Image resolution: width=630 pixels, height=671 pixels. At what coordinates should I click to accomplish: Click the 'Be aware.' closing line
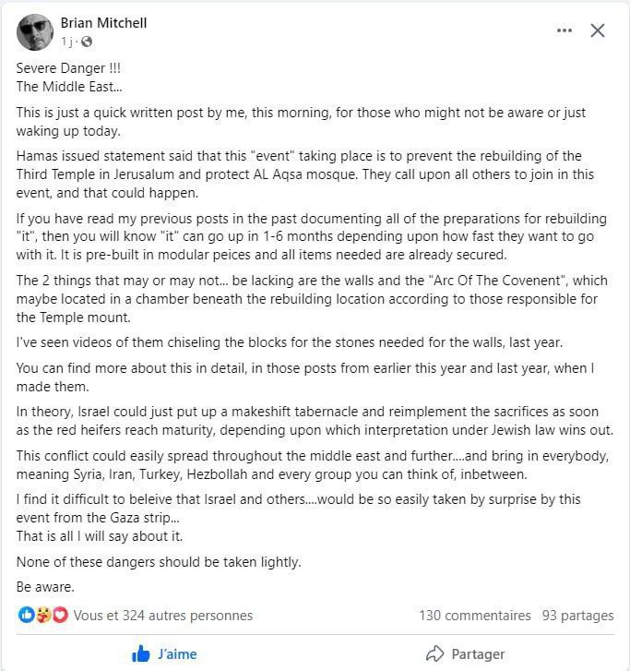(45, 587)
